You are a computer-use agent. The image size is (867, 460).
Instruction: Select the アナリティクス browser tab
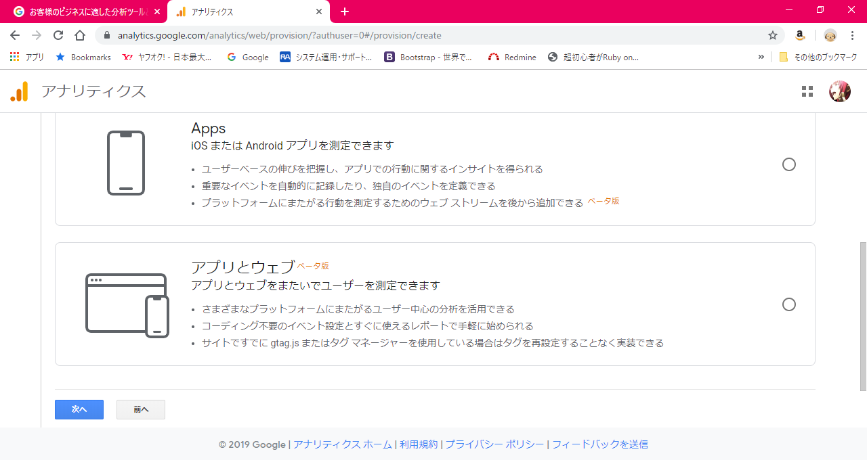[x=249, y=11]
